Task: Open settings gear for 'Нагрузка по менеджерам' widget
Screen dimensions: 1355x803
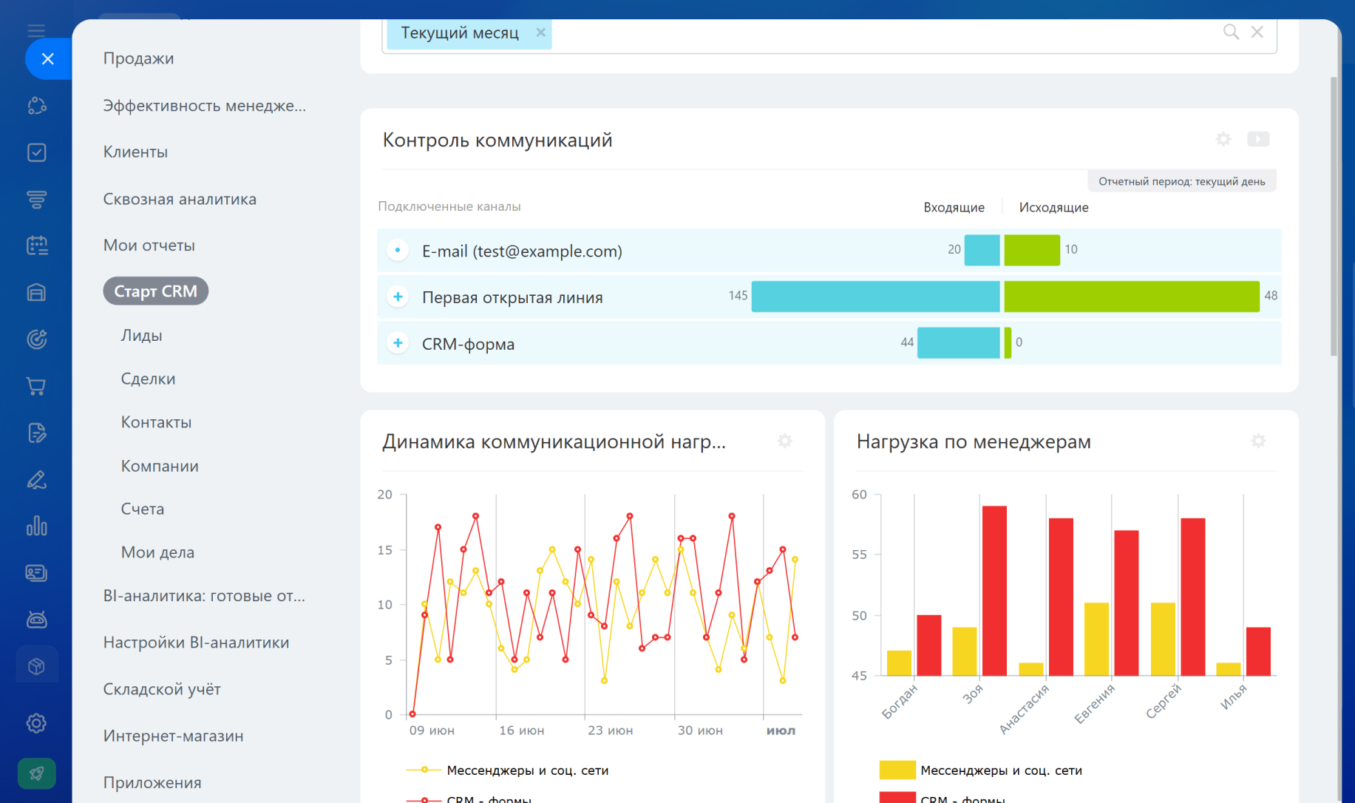Action: (x=1258, y=441)
